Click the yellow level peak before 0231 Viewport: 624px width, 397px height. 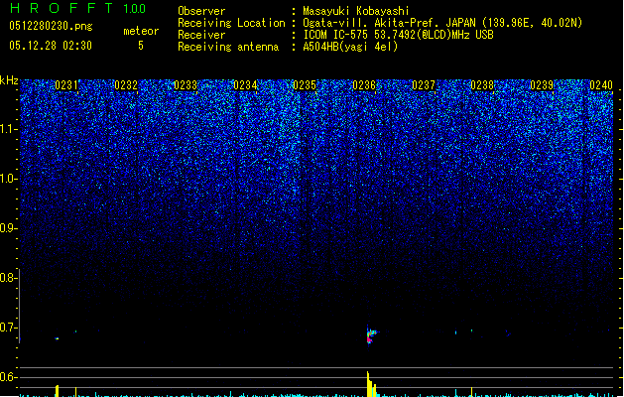pos(58,391)
